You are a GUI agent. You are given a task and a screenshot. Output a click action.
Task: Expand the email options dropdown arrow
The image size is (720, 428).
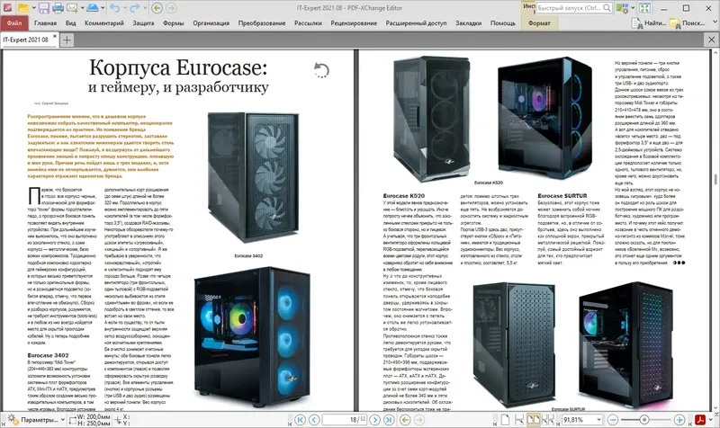click(82, 8)
